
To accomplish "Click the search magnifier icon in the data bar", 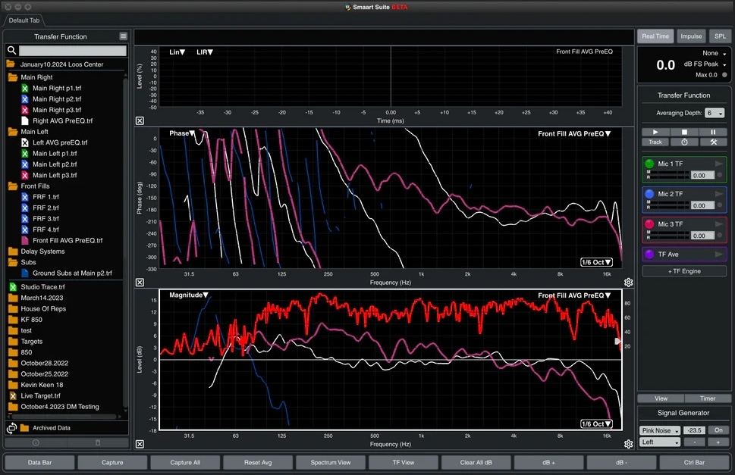I will (11, 50).
